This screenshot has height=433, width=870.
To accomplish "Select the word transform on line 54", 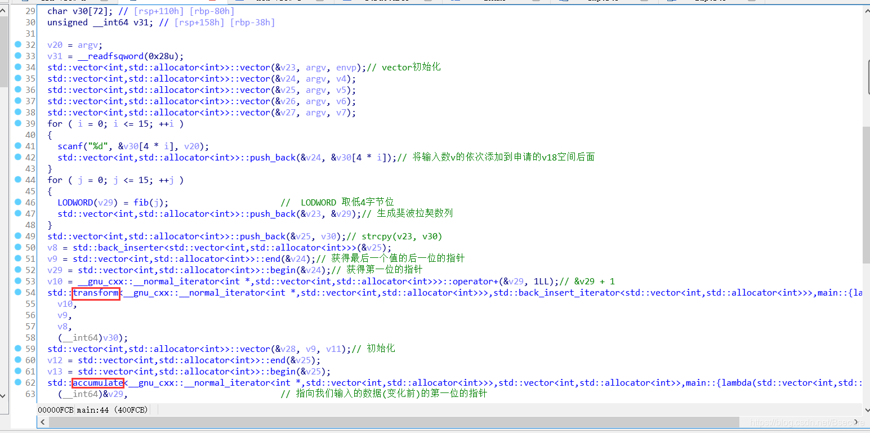I will pos(96,293).
